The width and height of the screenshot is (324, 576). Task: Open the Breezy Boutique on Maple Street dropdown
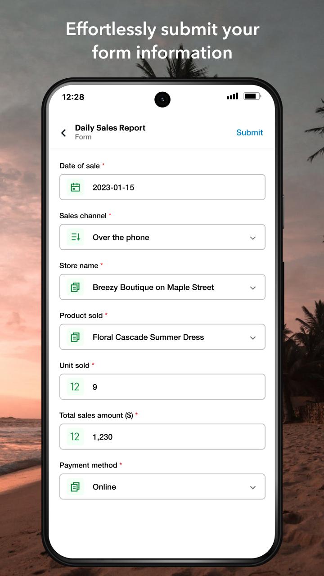click(x=162, y=287)
